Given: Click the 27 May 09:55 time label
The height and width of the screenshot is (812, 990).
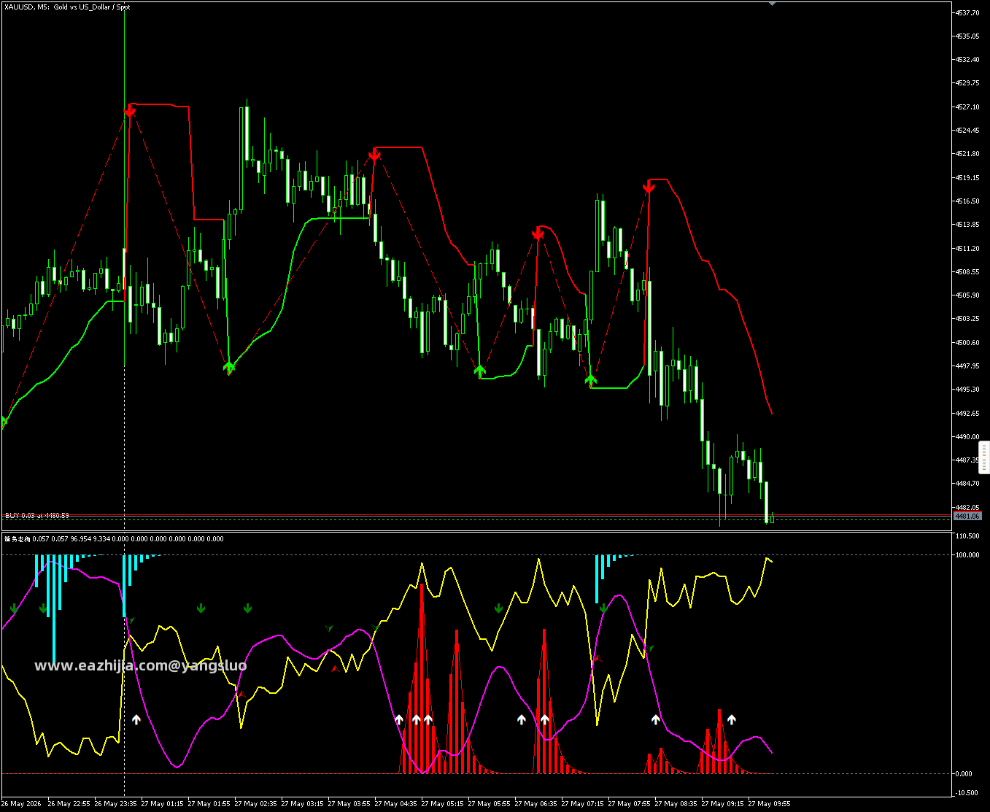Looking at the screenshot, I should point(769,804).
